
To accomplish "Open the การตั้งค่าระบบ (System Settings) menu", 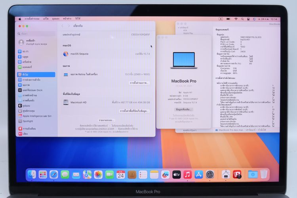I will (32, 19).
